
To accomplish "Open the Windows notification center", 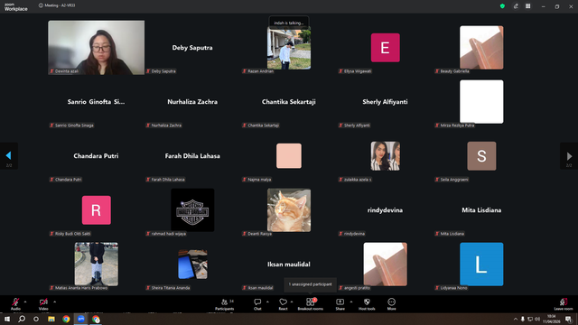I will 568,319.
